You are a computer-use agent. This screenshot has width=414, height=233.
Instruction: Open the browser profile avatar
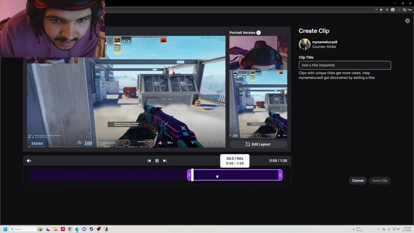tap(393, 10)
